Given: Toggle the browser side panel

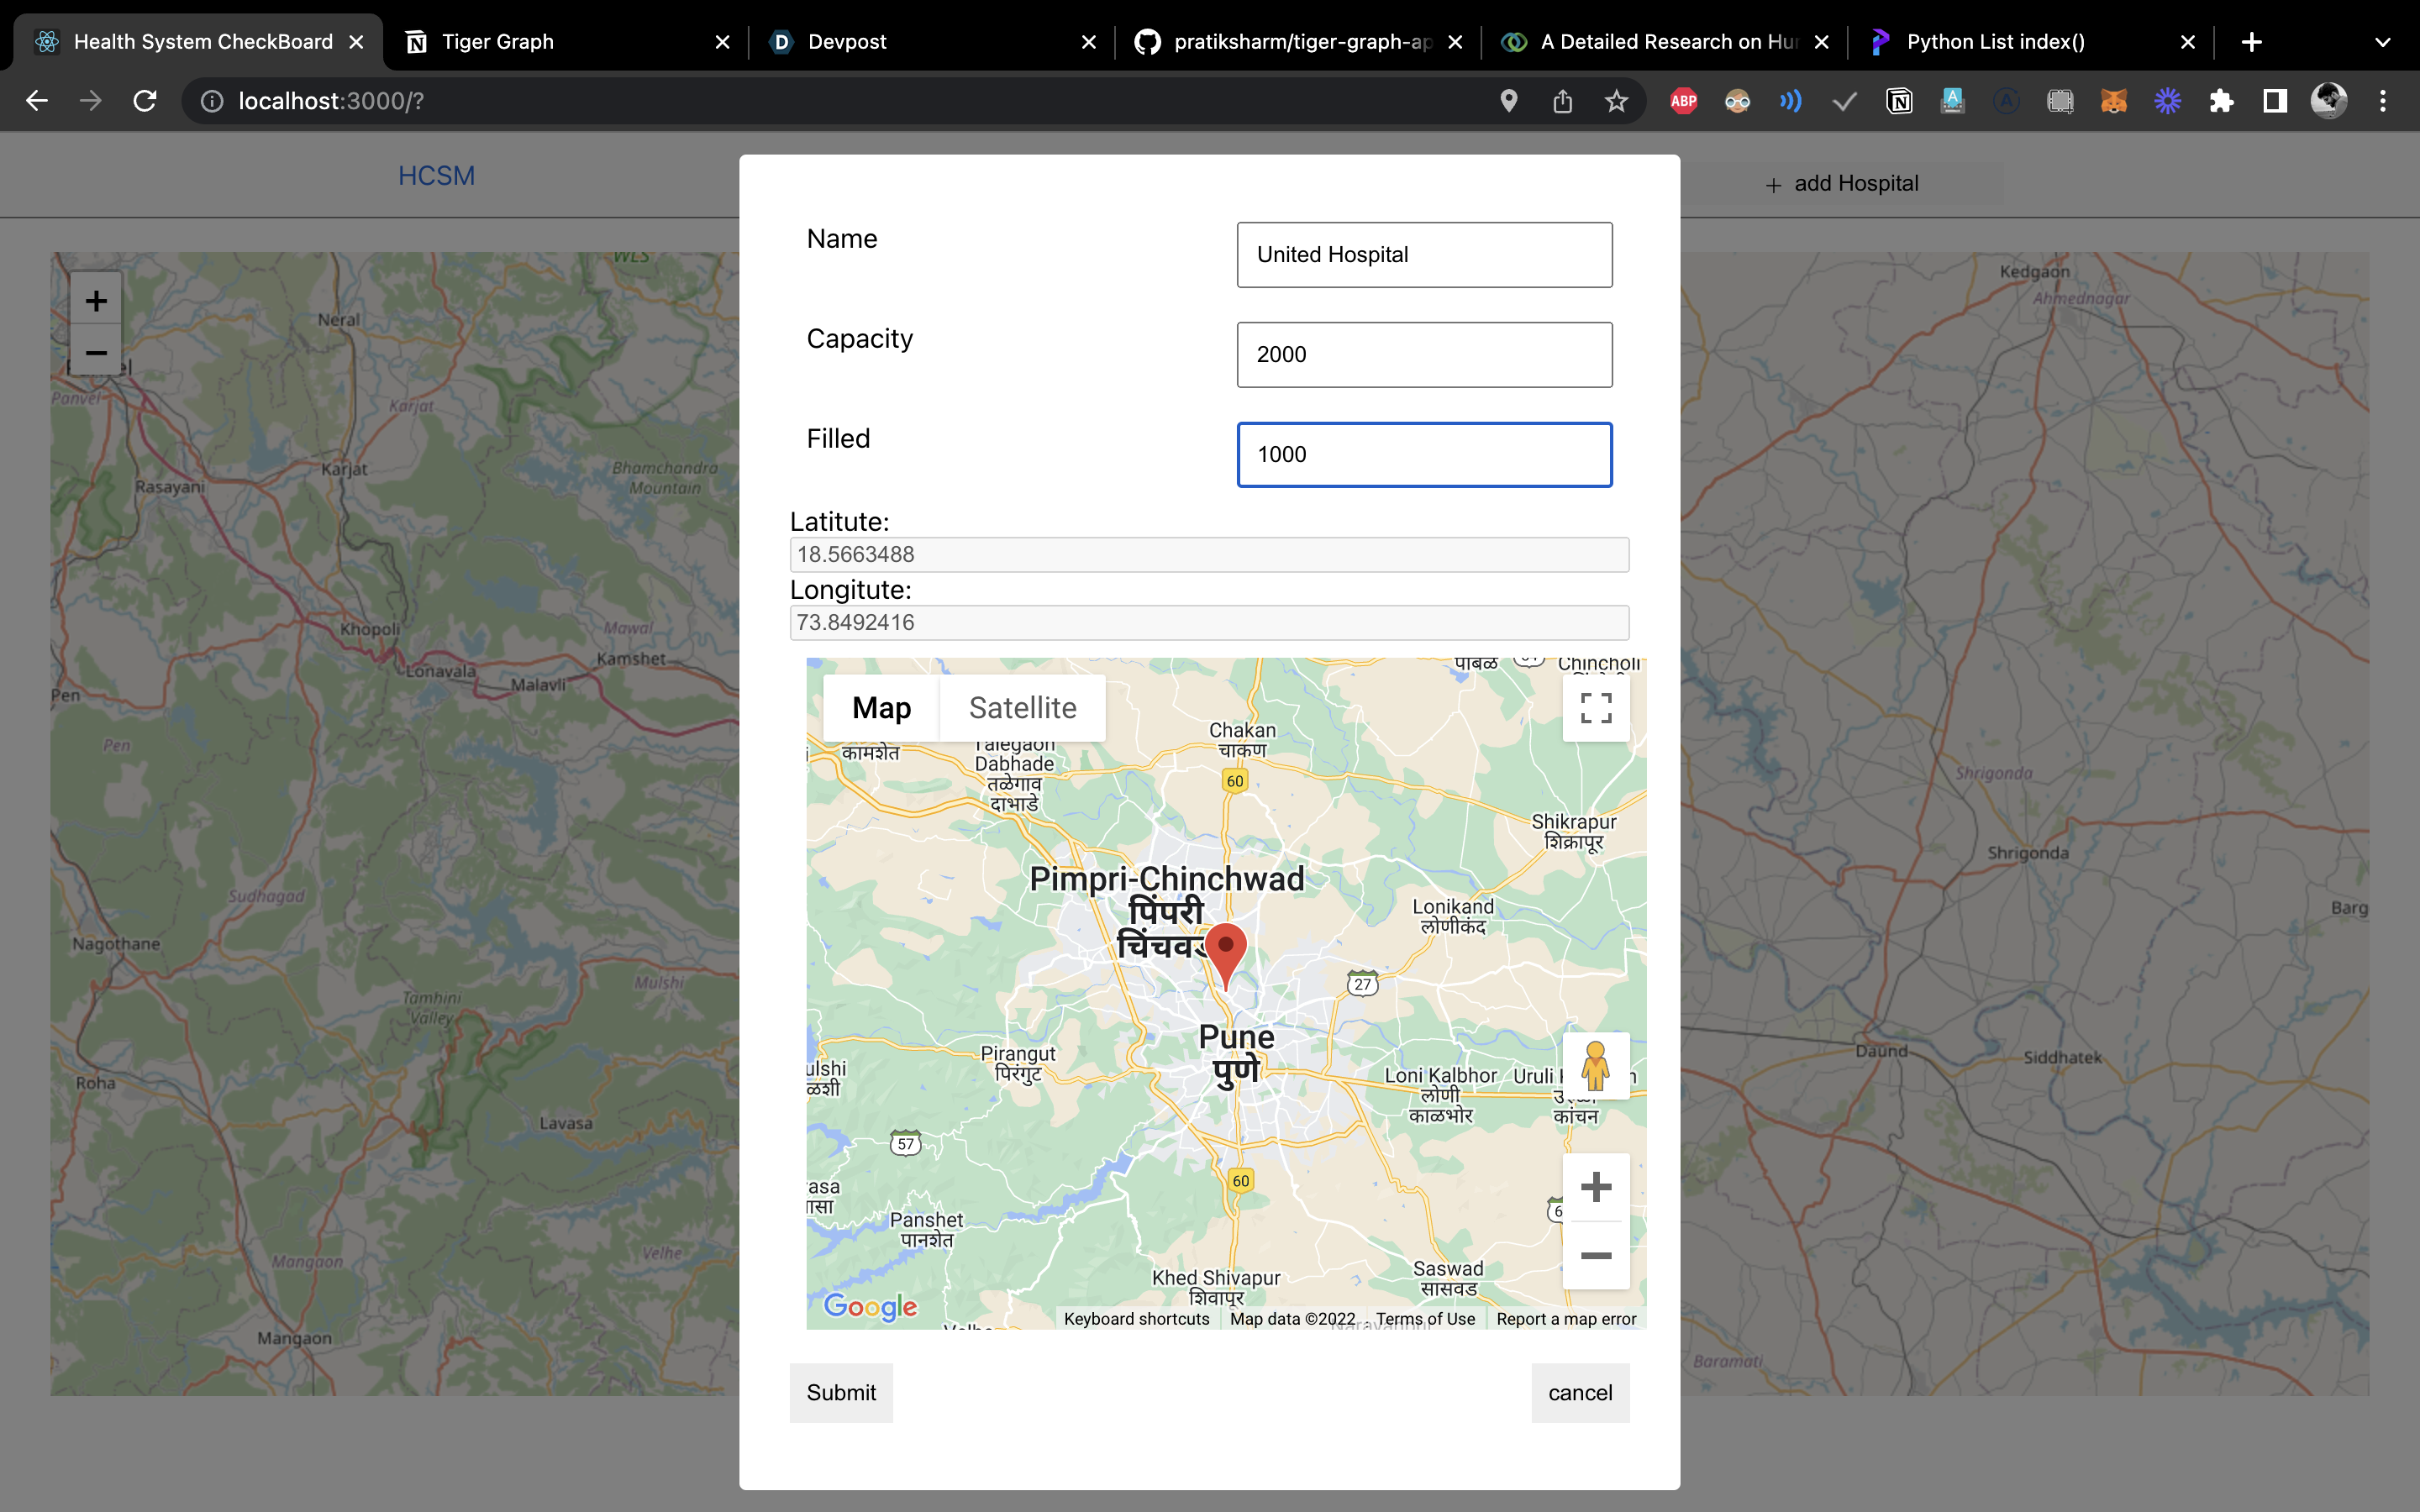Looking at the screenshot, I should pos(2275,101).
